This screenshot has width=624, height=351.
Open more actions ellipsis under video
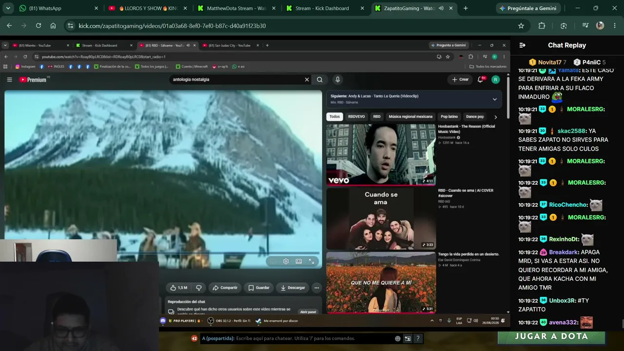316,288
